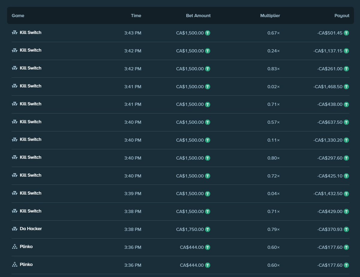Select the 0.79× multiplier value

[x=274, y=229]
